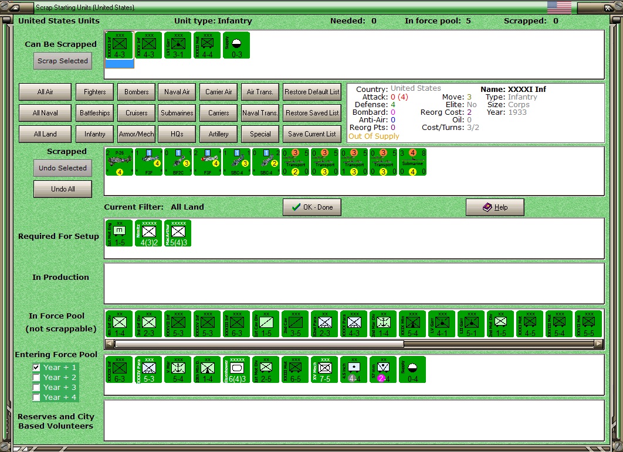Screen dimensions: 623x452
Task: Filter by HQs
Action: point(177,134)
